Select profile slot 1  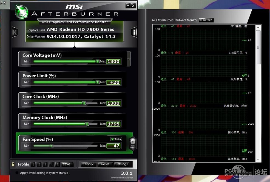point(33,165)
